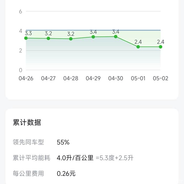Click the =5.3度+2.5升 breakdown text
The width and height of the screenshot is (184, 184).
(115, 158)
